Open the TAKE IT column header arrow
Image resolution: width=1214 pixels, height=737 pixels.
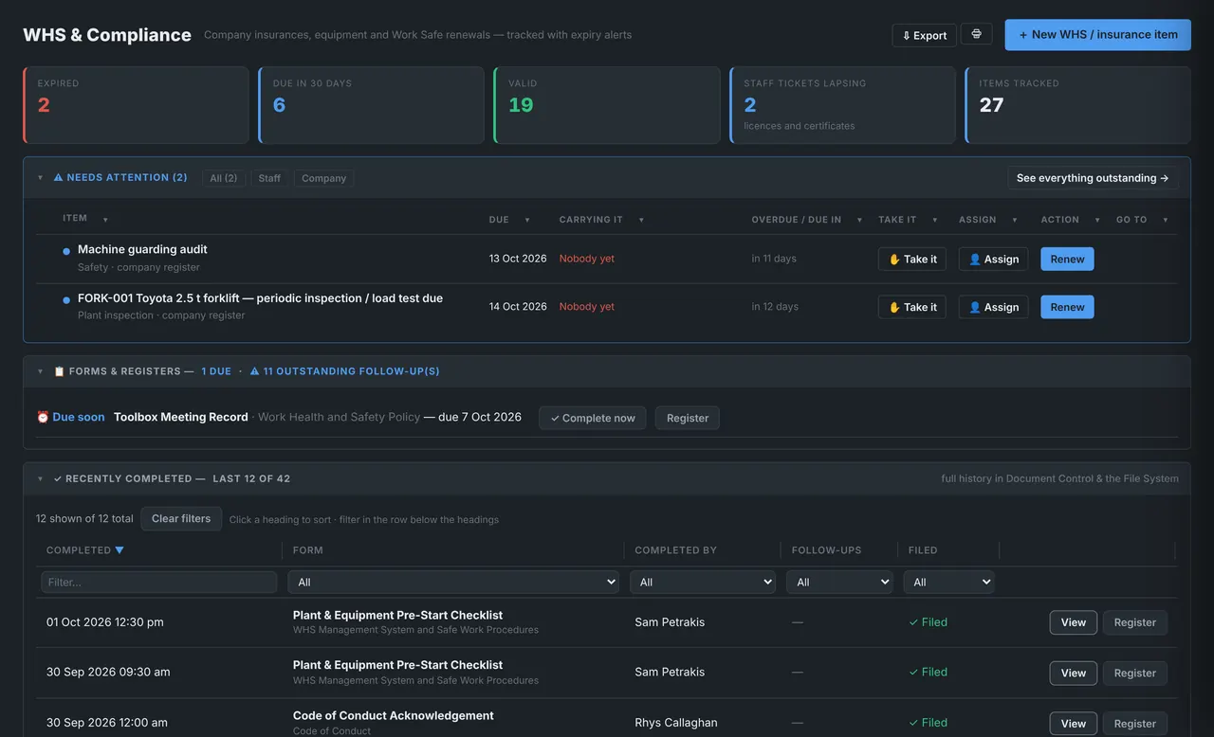tap(934, 220)
